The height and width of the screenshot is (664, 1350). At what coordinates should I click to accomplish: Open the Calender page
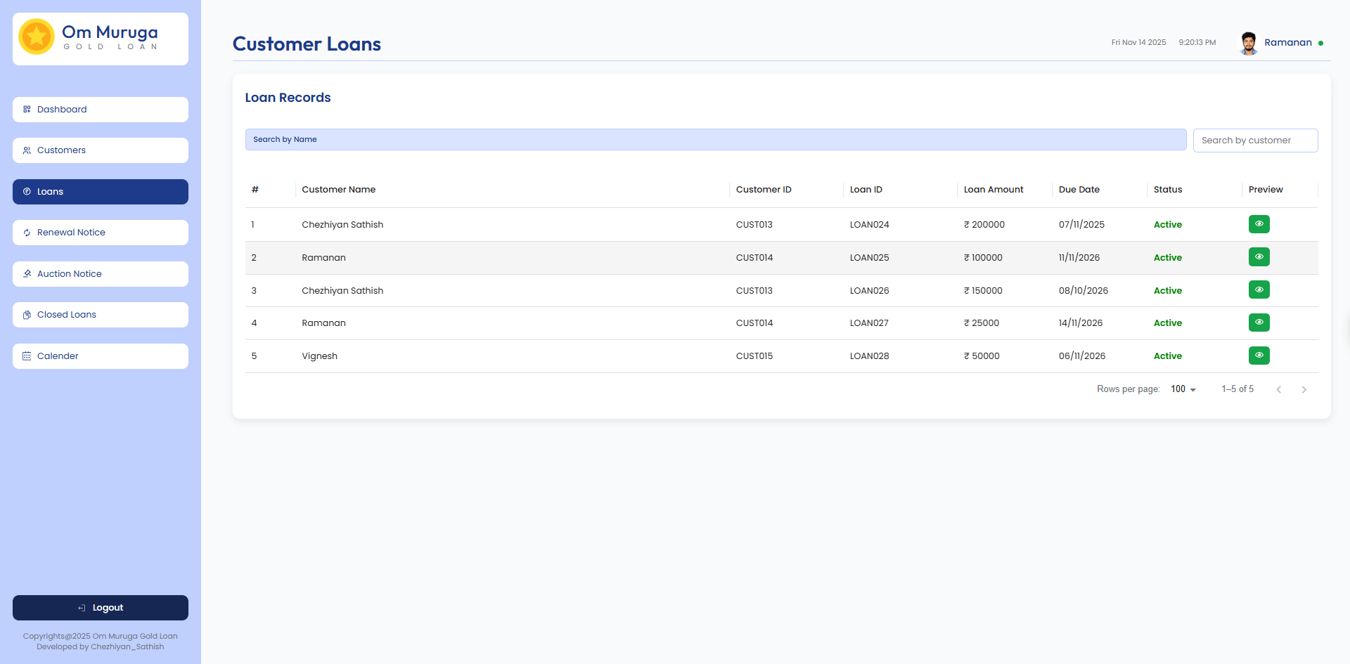click(100, 356)
